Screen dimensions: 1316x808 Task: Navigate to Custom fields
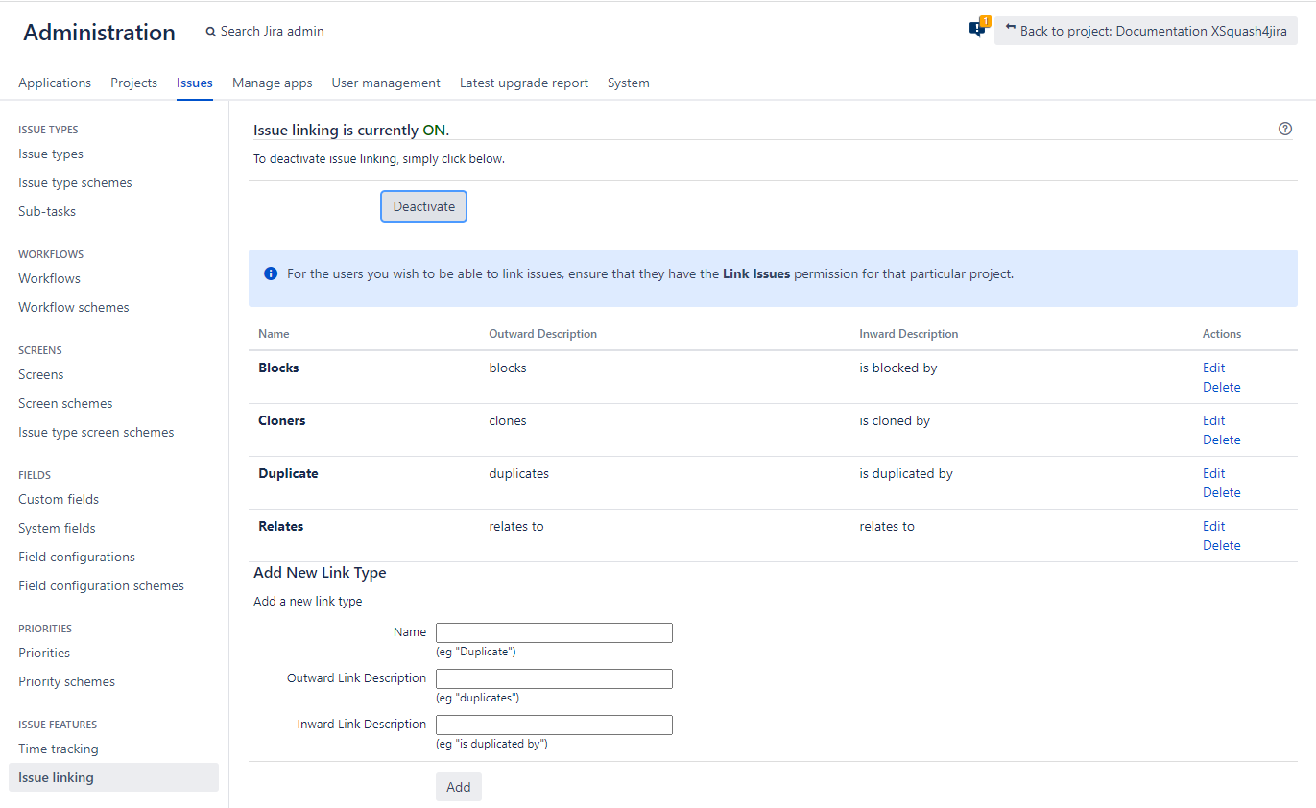tap(59, 499)
